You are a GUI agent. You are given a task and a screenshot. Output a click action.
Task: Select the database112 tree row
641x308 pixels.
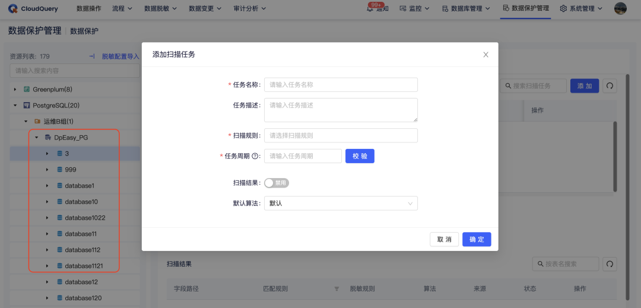click(x=75, y=250)
